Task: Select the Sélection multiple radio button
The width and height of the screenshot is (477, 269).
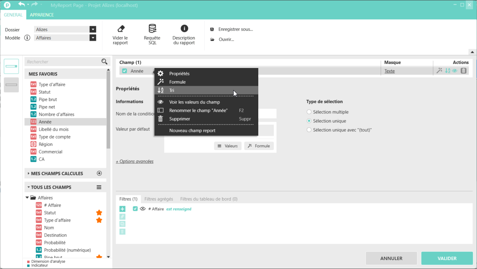Action: pyautogui.click(x=309, y=112)
